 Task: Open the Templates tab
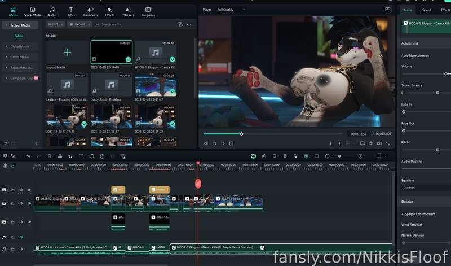click(x=148, y=12)
